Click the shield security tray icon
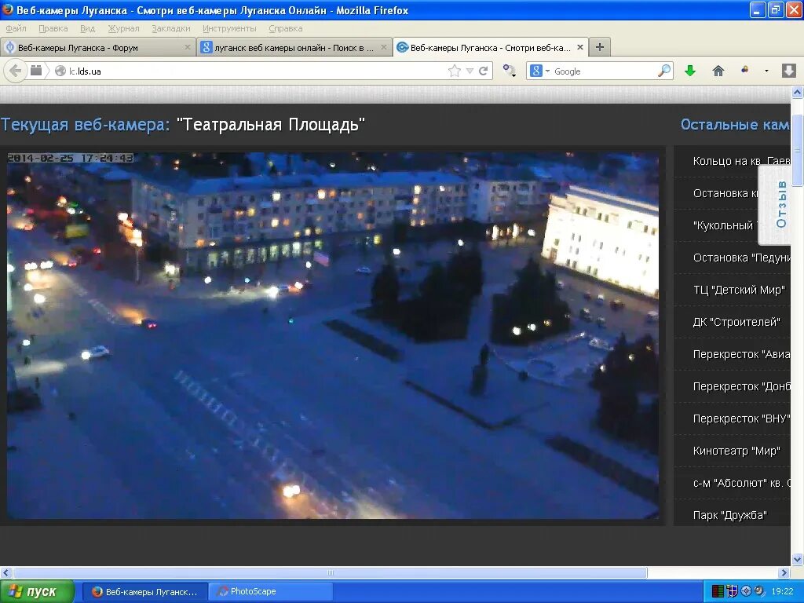 click(x=732, y=591)
